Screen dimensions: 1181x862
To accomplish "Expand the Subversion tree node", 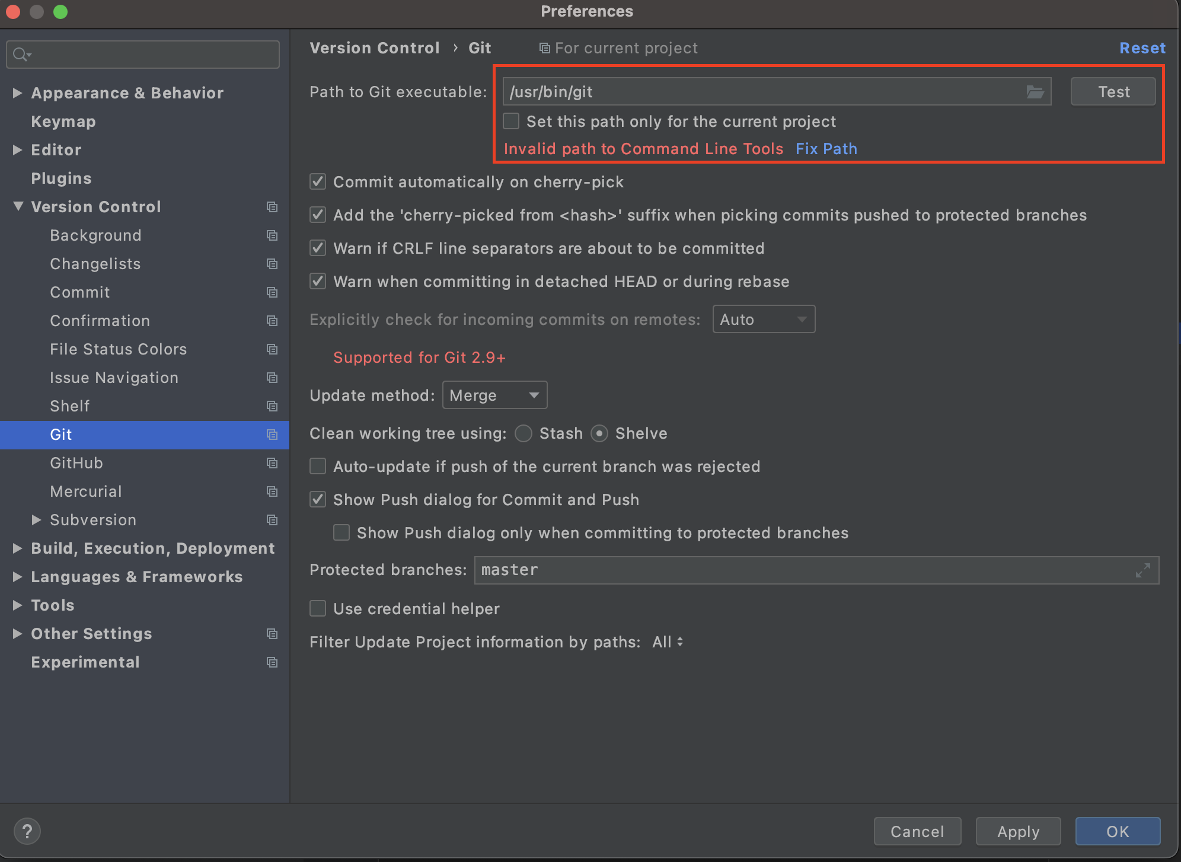I will [x=37, y=520].
